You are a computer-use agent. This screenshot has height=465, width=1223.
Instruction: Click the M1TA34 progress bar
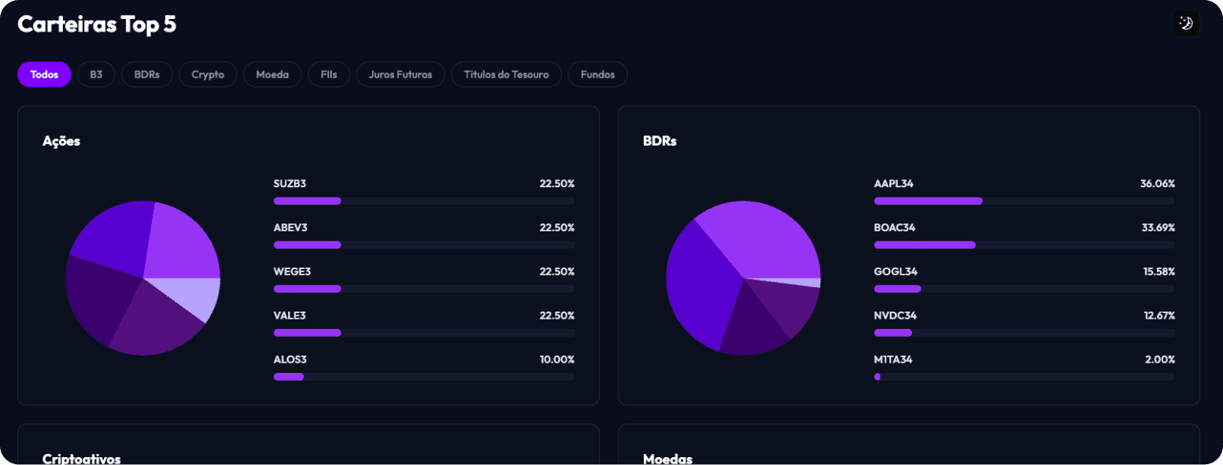click(x=1025, y=377)
